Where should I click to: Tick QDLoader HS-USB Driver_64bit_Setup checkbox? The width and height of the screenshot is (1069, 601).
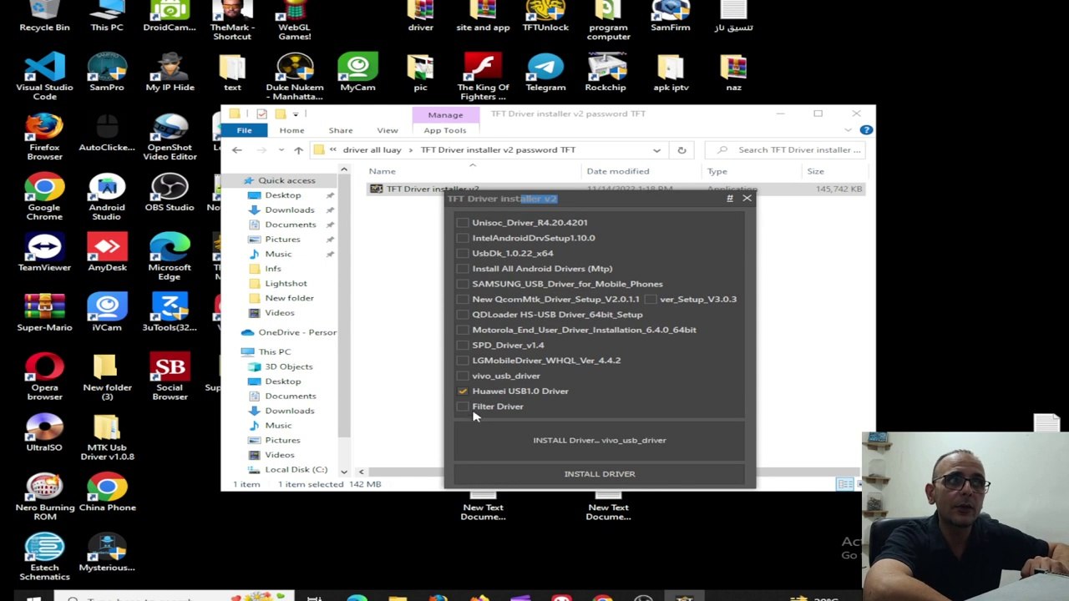coord(463,315)
